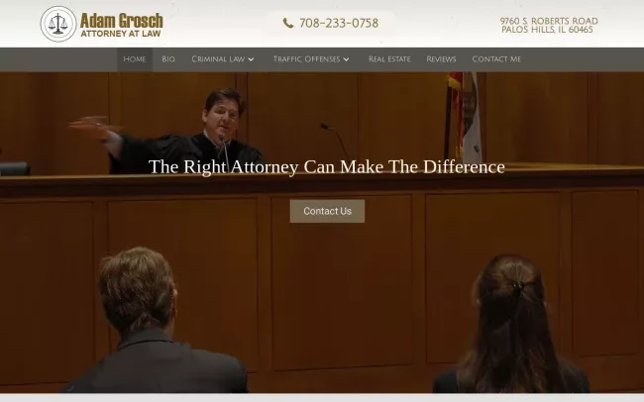Expand the Criminal Law chevron arrow
This screenshot has height=402, width=644.
(x=251, y=59)
